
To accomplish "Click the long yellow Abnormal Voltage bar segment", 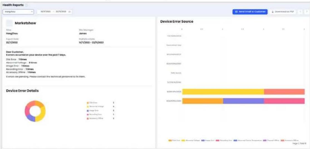I will tap(223, 92).
